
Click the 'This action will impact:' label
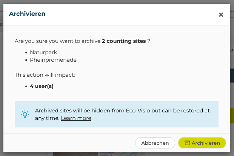pos(45,75)
